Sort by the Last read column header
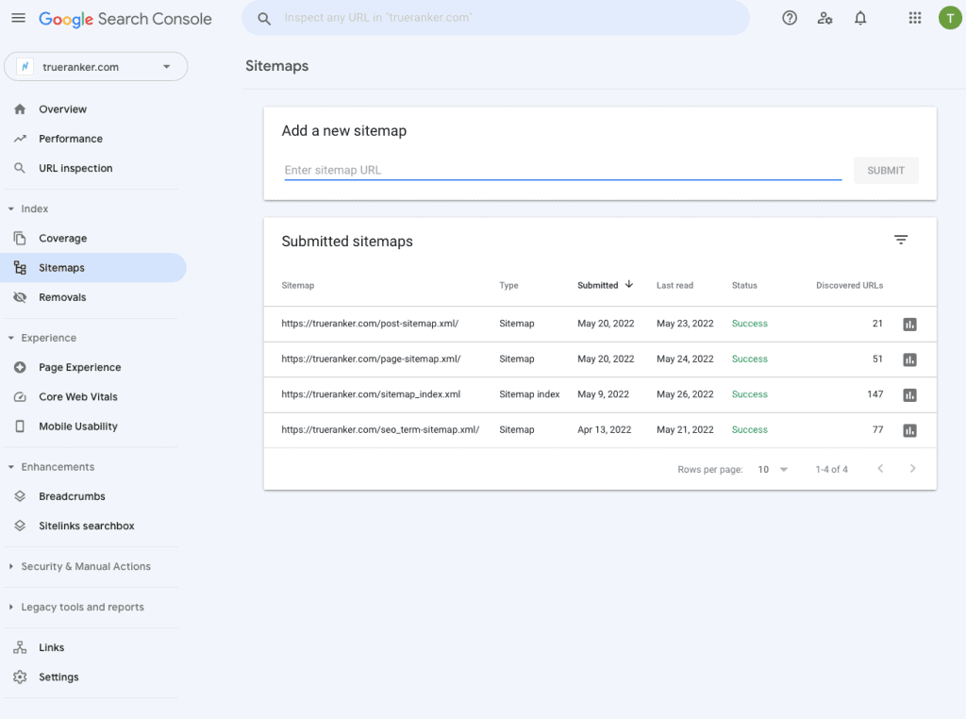The width and height of the screenshot is (966, 719). click(675, 285)
